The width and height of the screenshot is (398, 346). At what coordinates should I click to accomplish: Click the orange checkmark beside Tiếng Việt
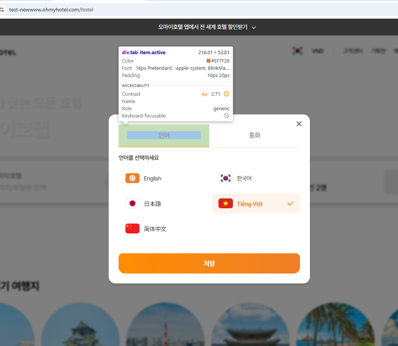coord(290,203)
